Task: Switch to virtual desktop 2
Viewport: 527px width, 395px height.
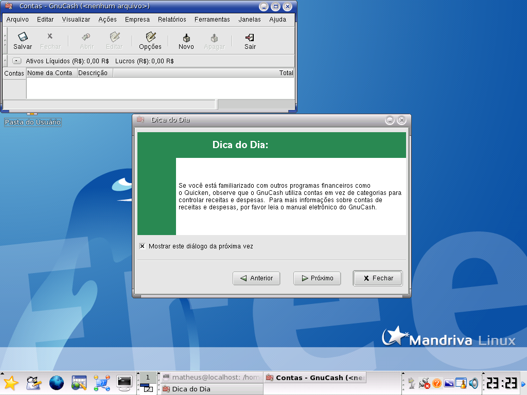Action: tap(148, 389)
